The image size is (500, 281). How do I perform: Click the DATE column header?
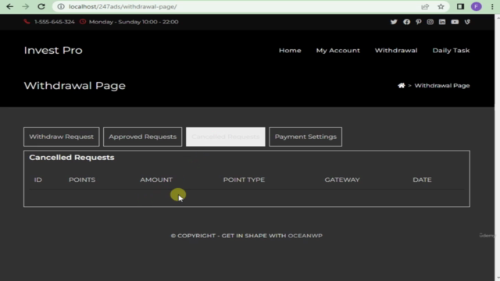[422, 180]
